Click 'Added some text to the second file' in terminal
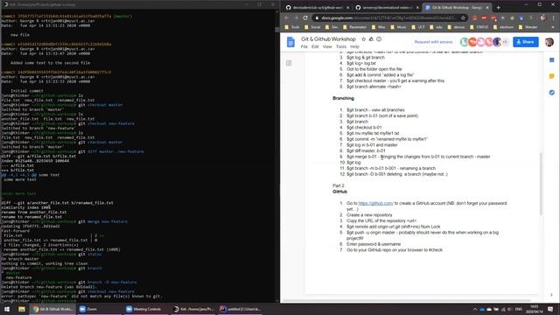560x315 pixels. tap(50, 63)
